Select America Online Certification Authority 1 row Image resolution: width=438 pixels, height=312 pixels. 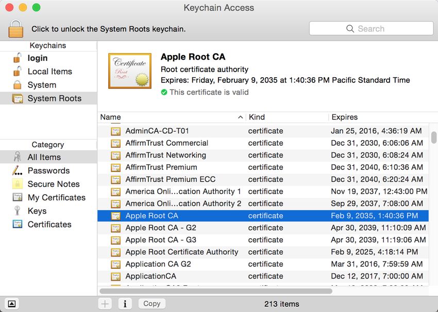pyautogui.click(x=263, y=192)
